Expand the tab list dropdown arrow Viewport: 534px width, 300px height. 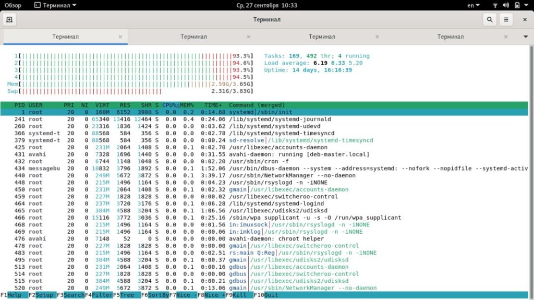(525, 37)
